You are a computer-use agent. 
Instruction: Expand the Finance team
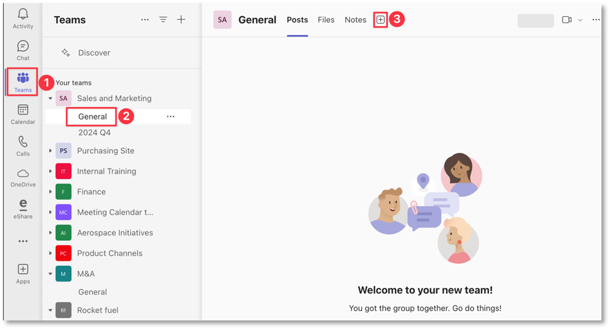50,192
